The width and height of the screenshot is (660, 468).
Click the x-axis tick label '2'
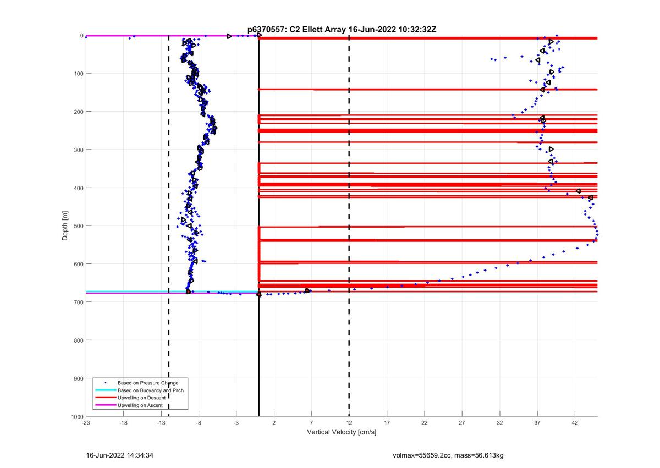point(274,423)
